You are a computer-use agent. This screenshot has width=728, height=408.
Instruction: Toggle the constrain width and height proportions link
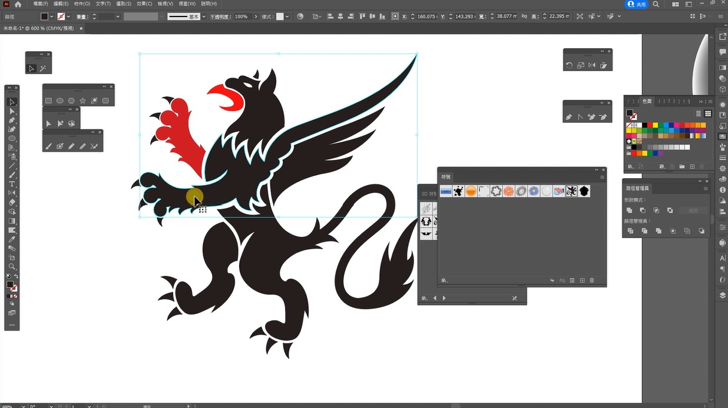click(523, 16)
